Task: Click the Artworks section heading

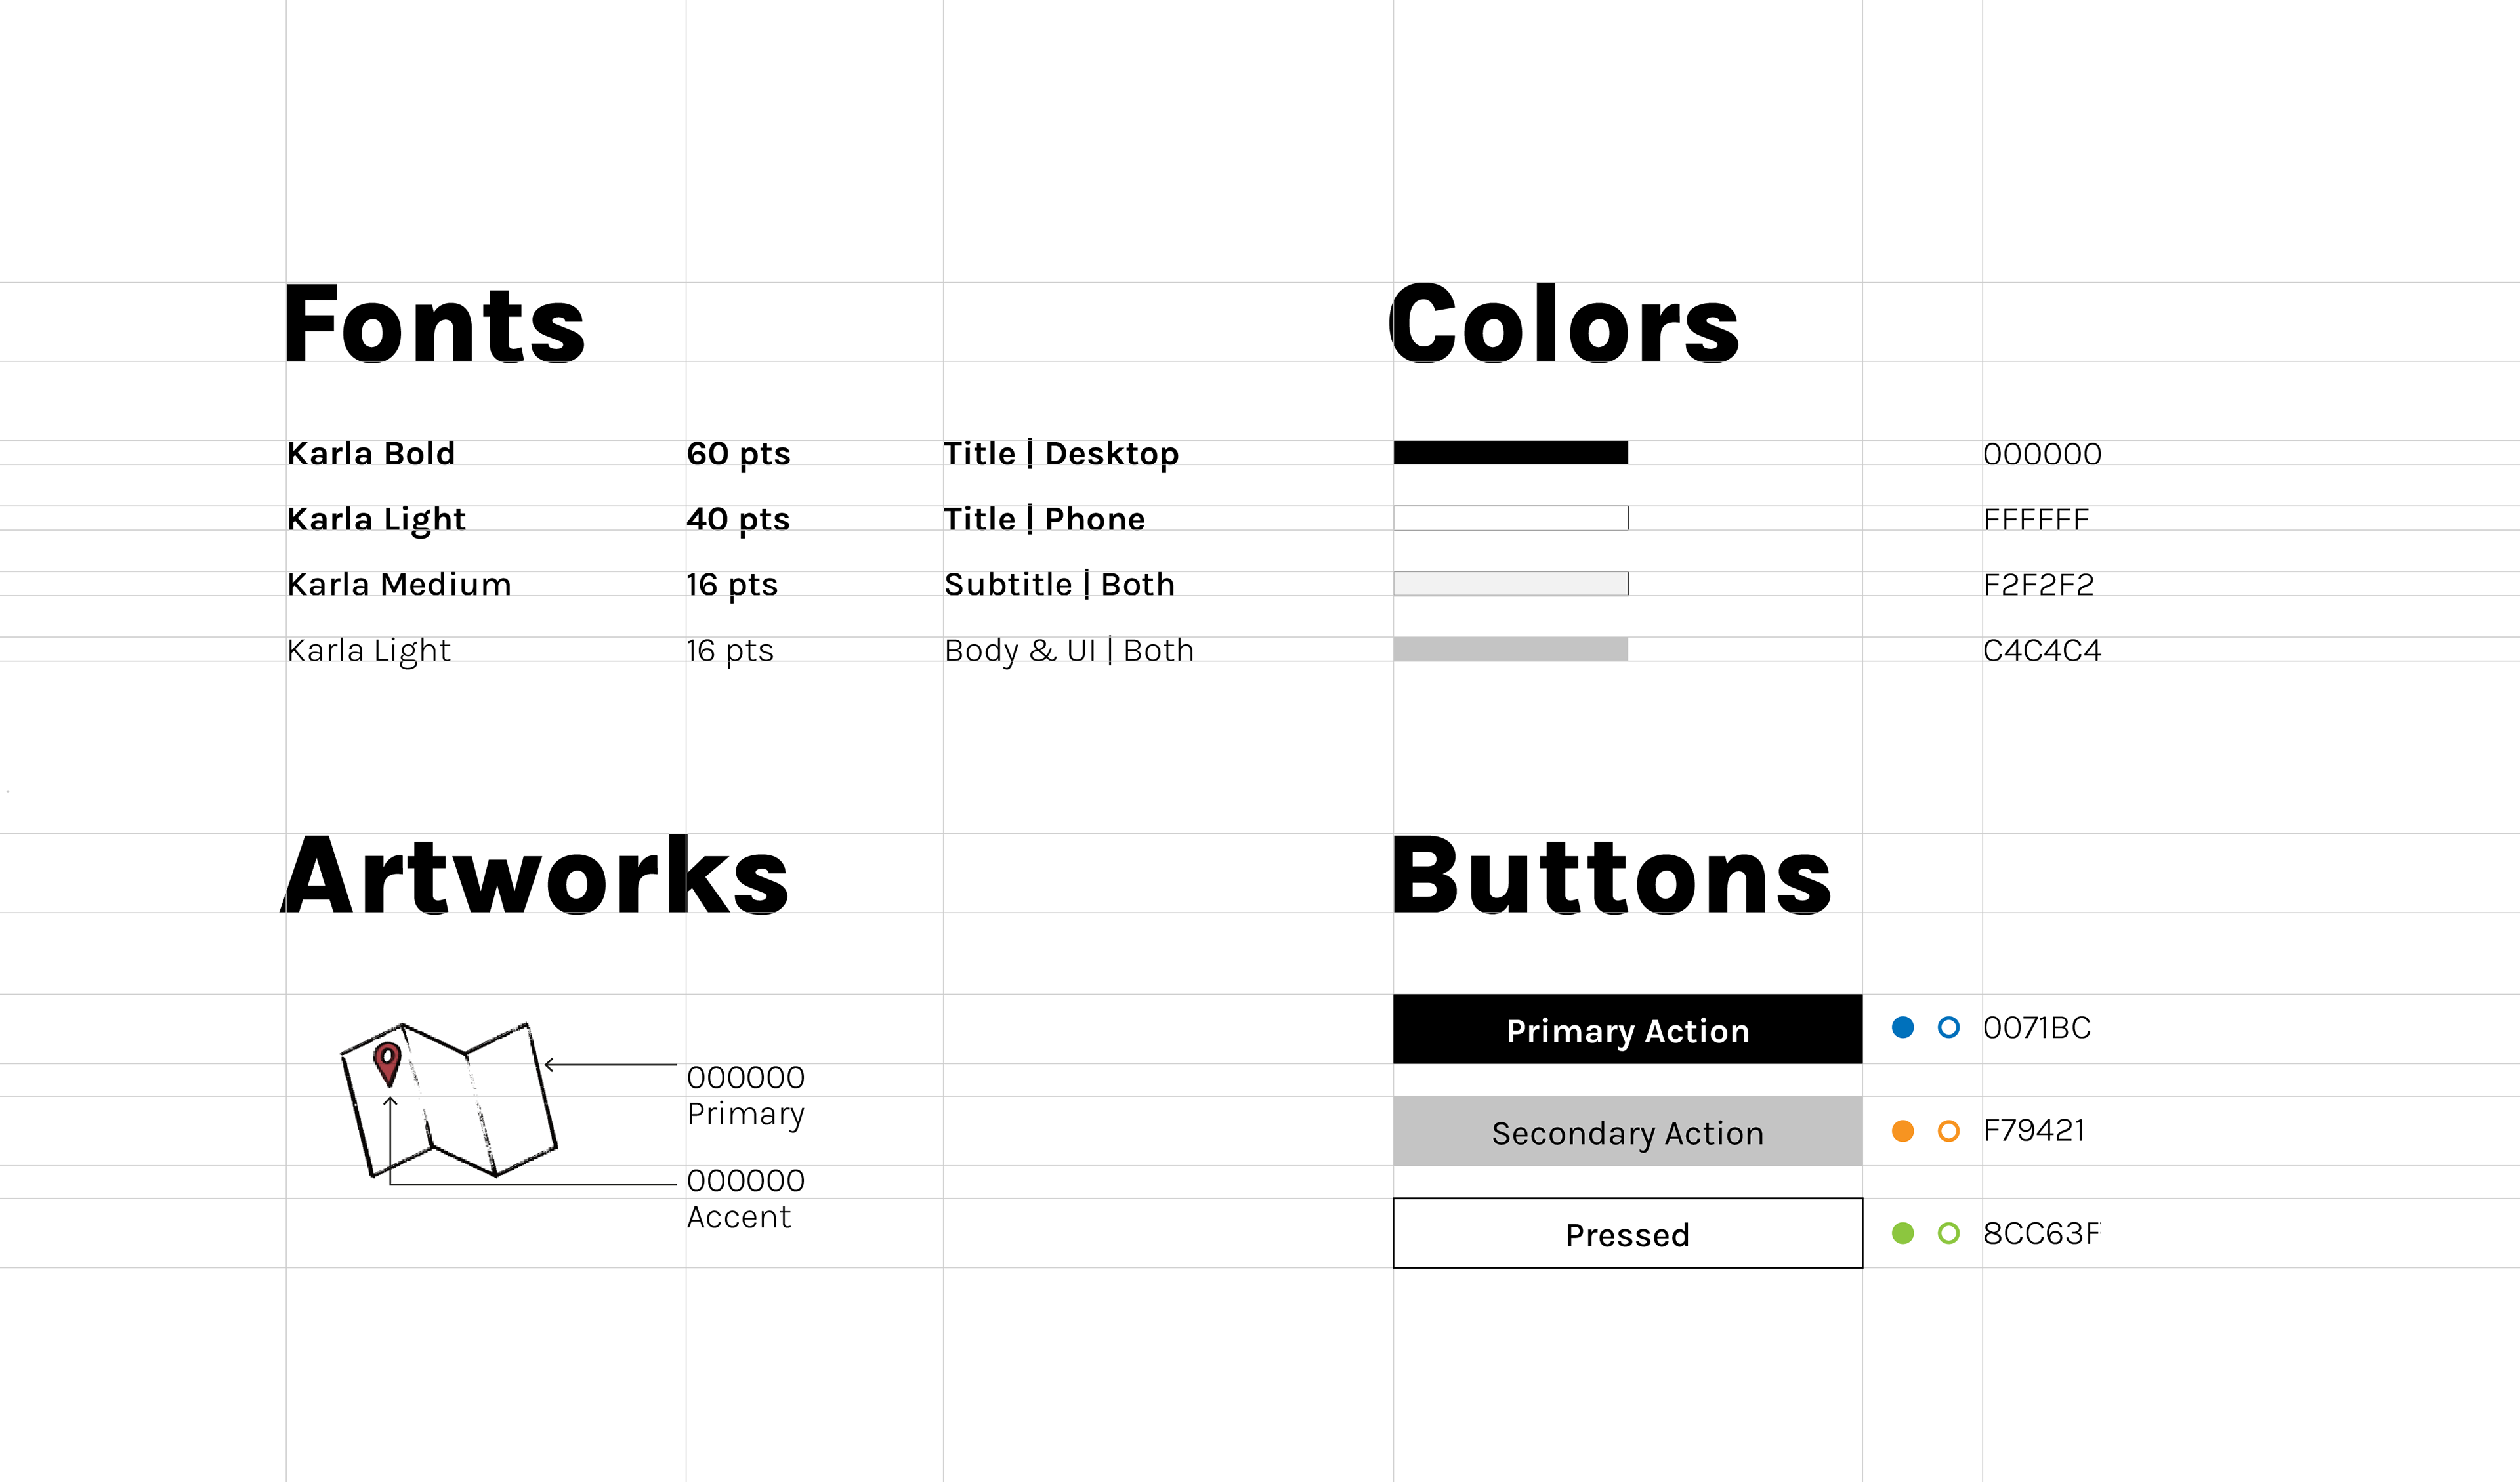Action: [536, 876]
